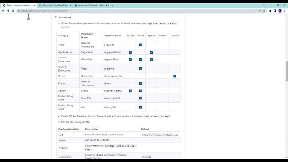Viewport: 288px width, 162px height.
Task: Click the Delete column header
Action: (x=163, y=36)
